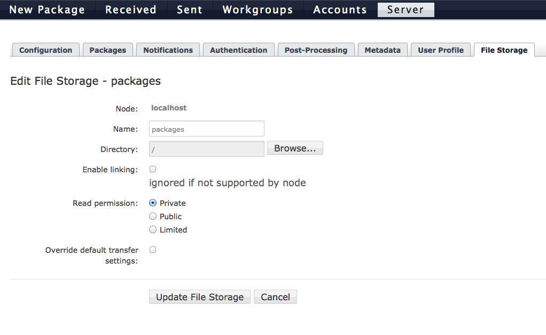Go to the Post-Processing tab

[x=316, y=50]
